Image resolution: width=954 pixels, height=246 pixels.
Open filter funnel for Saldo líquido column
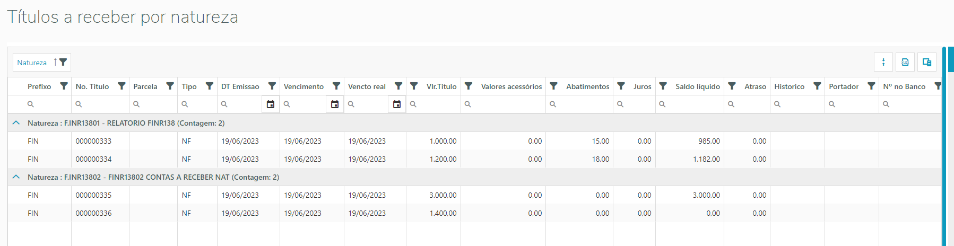(663, 86)
